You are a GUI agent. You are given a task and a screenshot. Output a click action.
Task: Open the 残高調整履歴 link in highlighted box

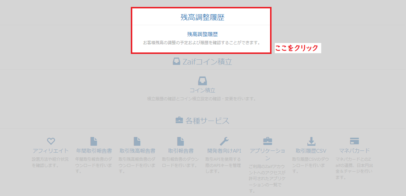(x=202, y=34)
